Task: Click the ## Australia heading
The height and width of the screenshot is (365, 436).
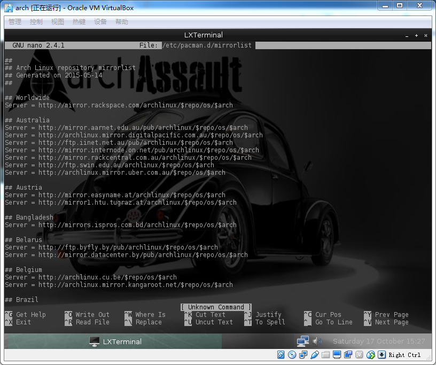Action: [x=27, y=120]
